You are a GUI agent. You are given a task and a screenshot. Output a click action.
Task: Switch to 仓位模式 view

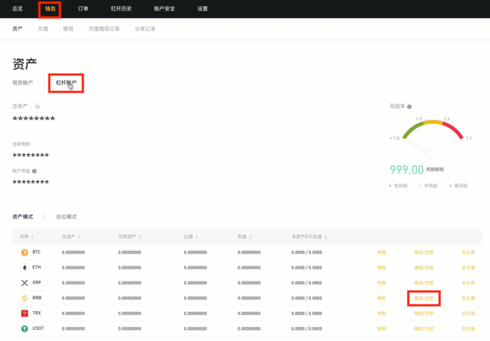point(66,217)
